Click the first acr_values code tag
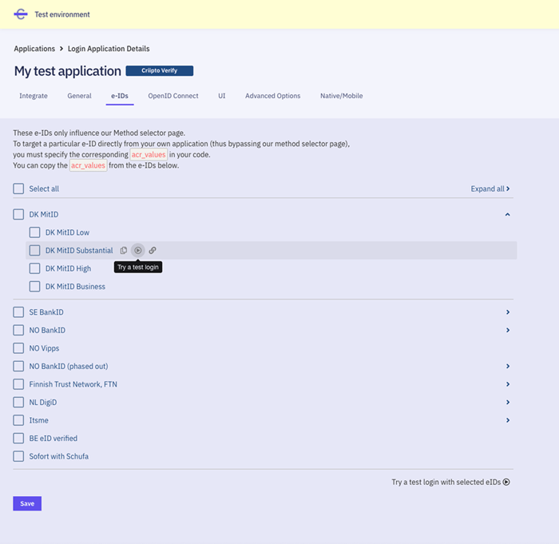559x544 pixels. [x=149, y=154]
